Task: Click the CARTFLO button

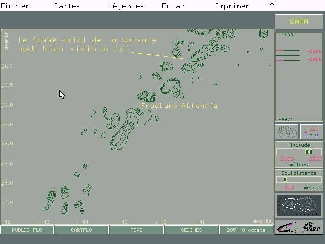Action: tap(82, 230)
